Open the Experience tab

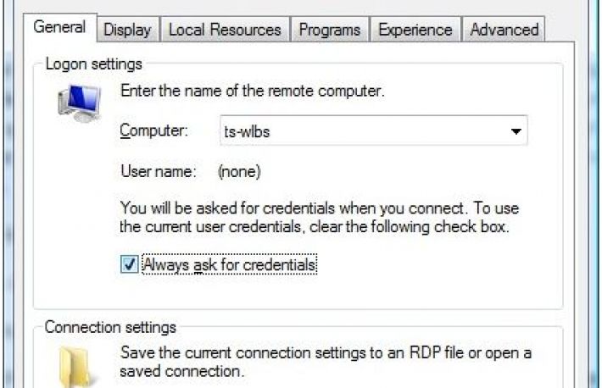[x=415, y=30]
